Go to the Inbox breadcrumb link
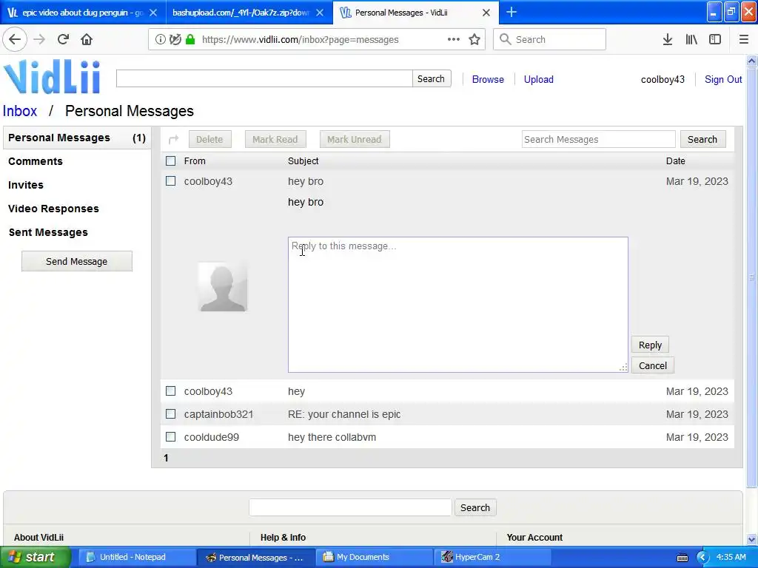 [x=20, y=111]
